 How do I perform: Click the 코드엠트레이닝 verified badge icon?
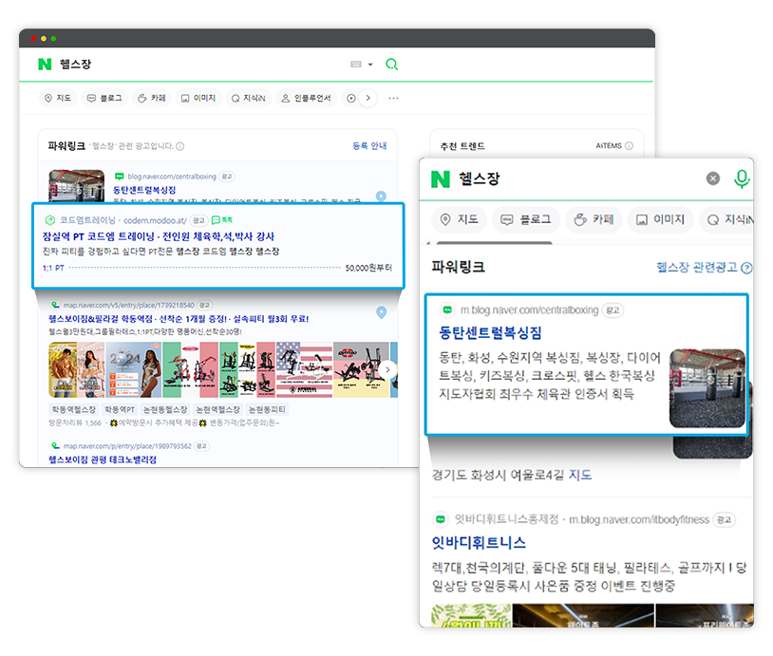click(49, 220)
